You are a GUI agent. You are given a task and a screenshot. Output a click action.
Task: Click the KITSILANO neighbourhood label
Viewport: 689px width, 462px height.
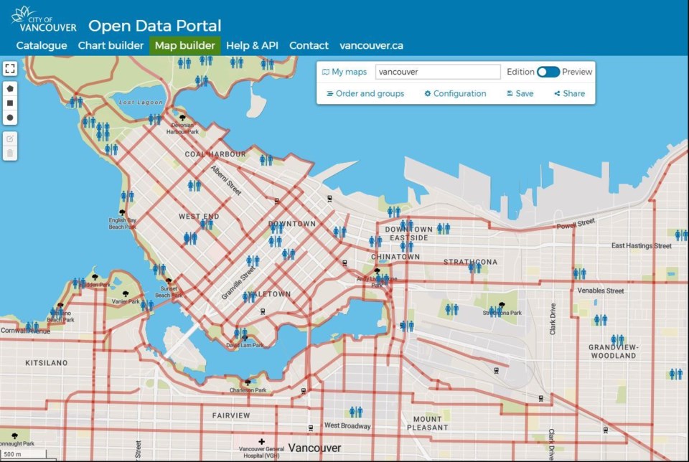[47, 363]
